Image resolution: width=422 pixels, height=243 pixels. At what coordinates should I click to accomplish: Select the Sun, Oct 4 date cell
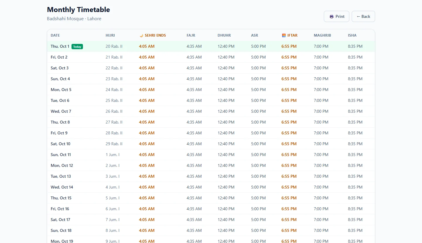[x=60, y=79]
